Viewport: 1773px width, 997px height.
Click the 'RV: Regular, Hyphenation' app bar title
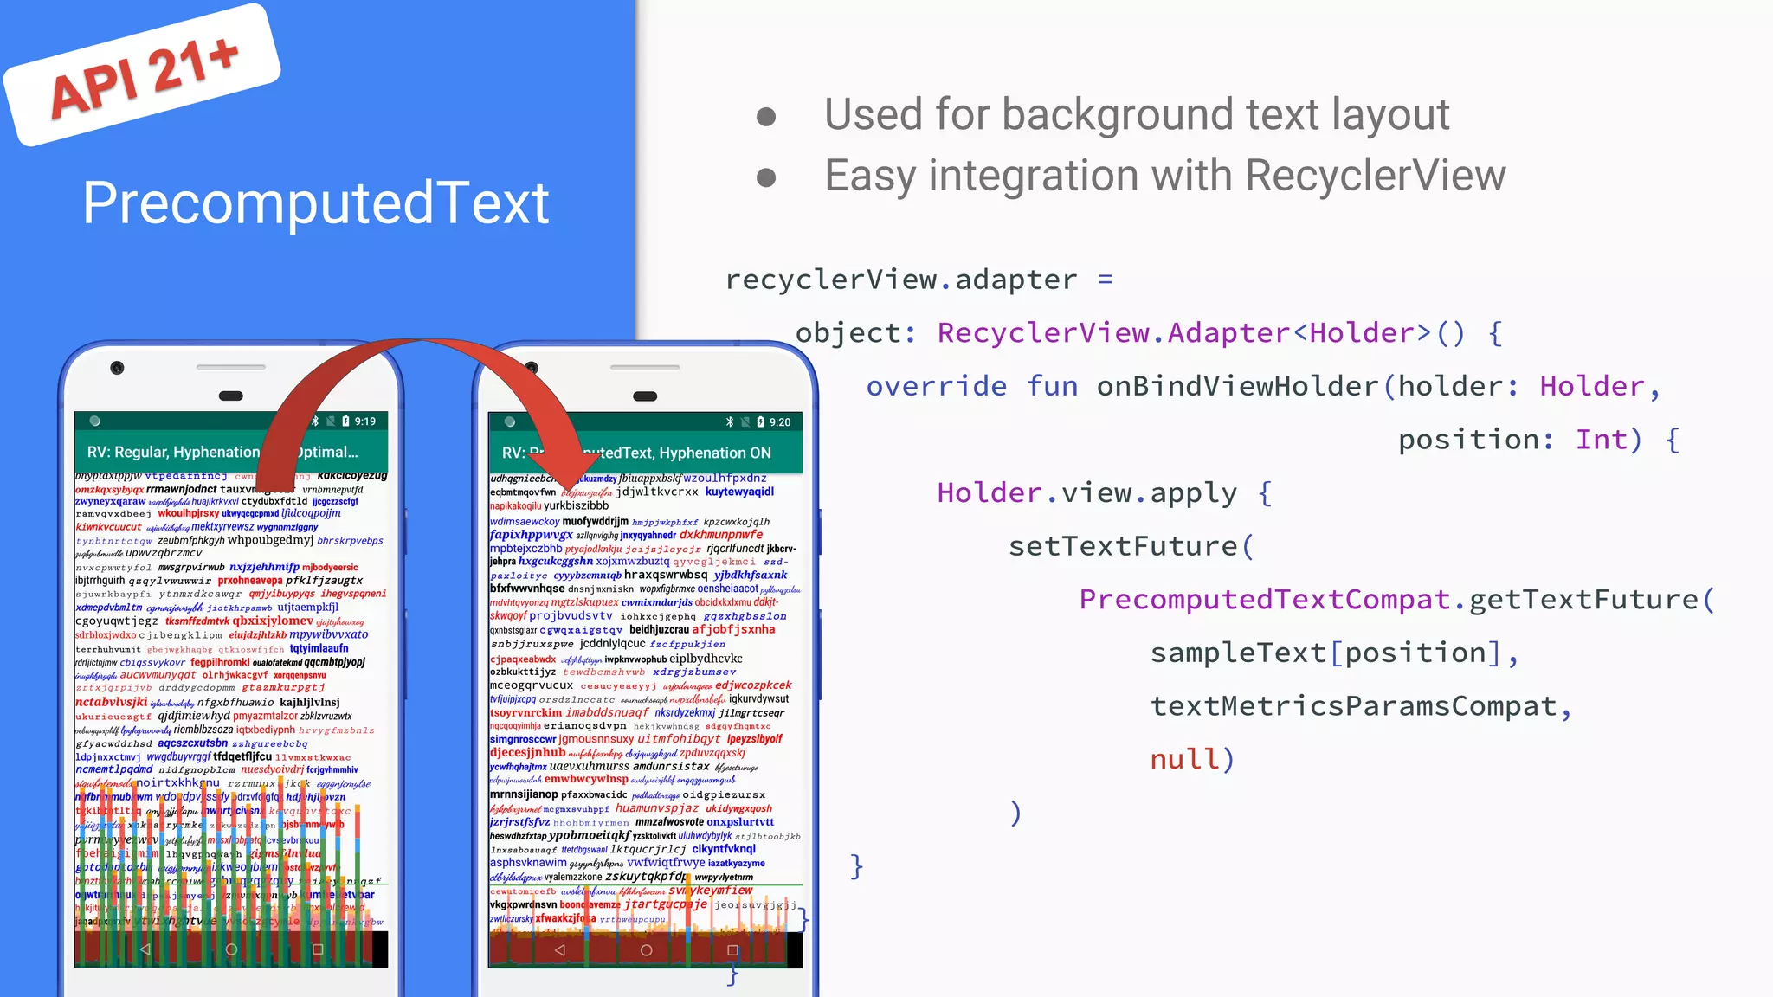[173, 452]
